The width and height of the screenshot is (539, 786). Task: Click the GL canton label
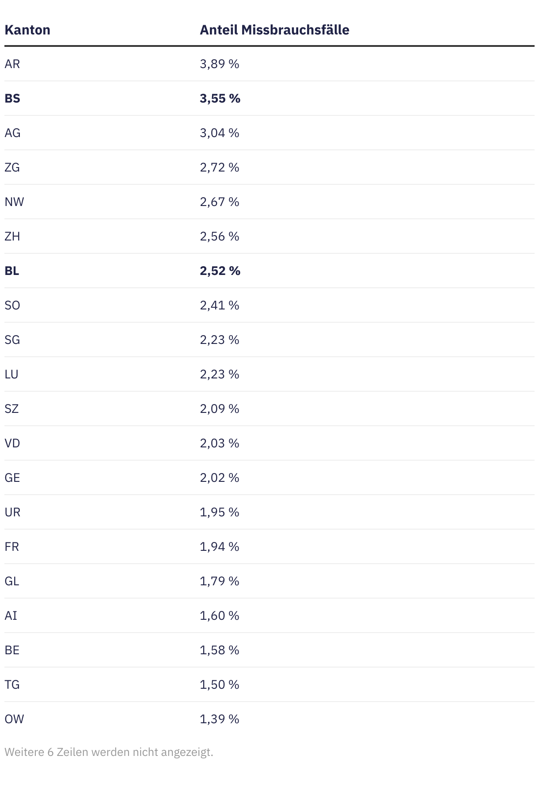point(12,581)
